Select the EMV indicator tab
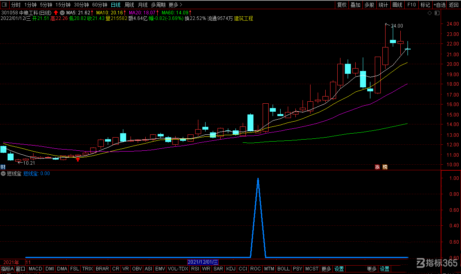 pyautogui.click(x=160, y=269)
